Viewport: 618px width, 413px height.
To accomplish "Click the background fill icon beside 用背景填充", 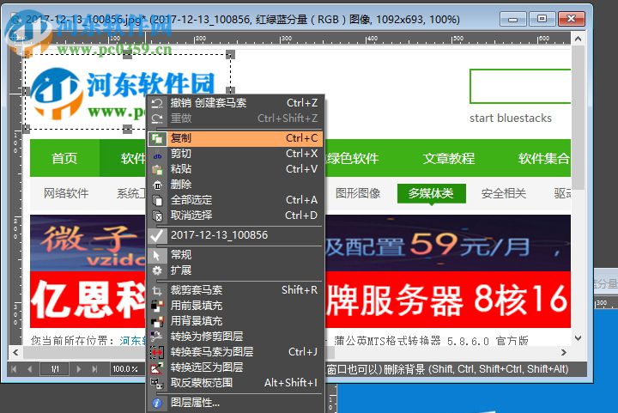I will (x=157, y=321).
